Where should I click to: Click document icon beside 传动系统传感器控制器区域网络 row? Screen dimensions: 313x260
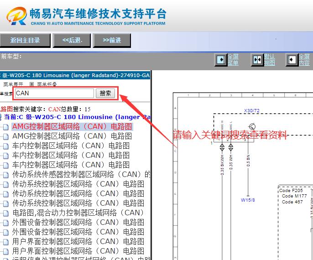(x=6, y=175)
